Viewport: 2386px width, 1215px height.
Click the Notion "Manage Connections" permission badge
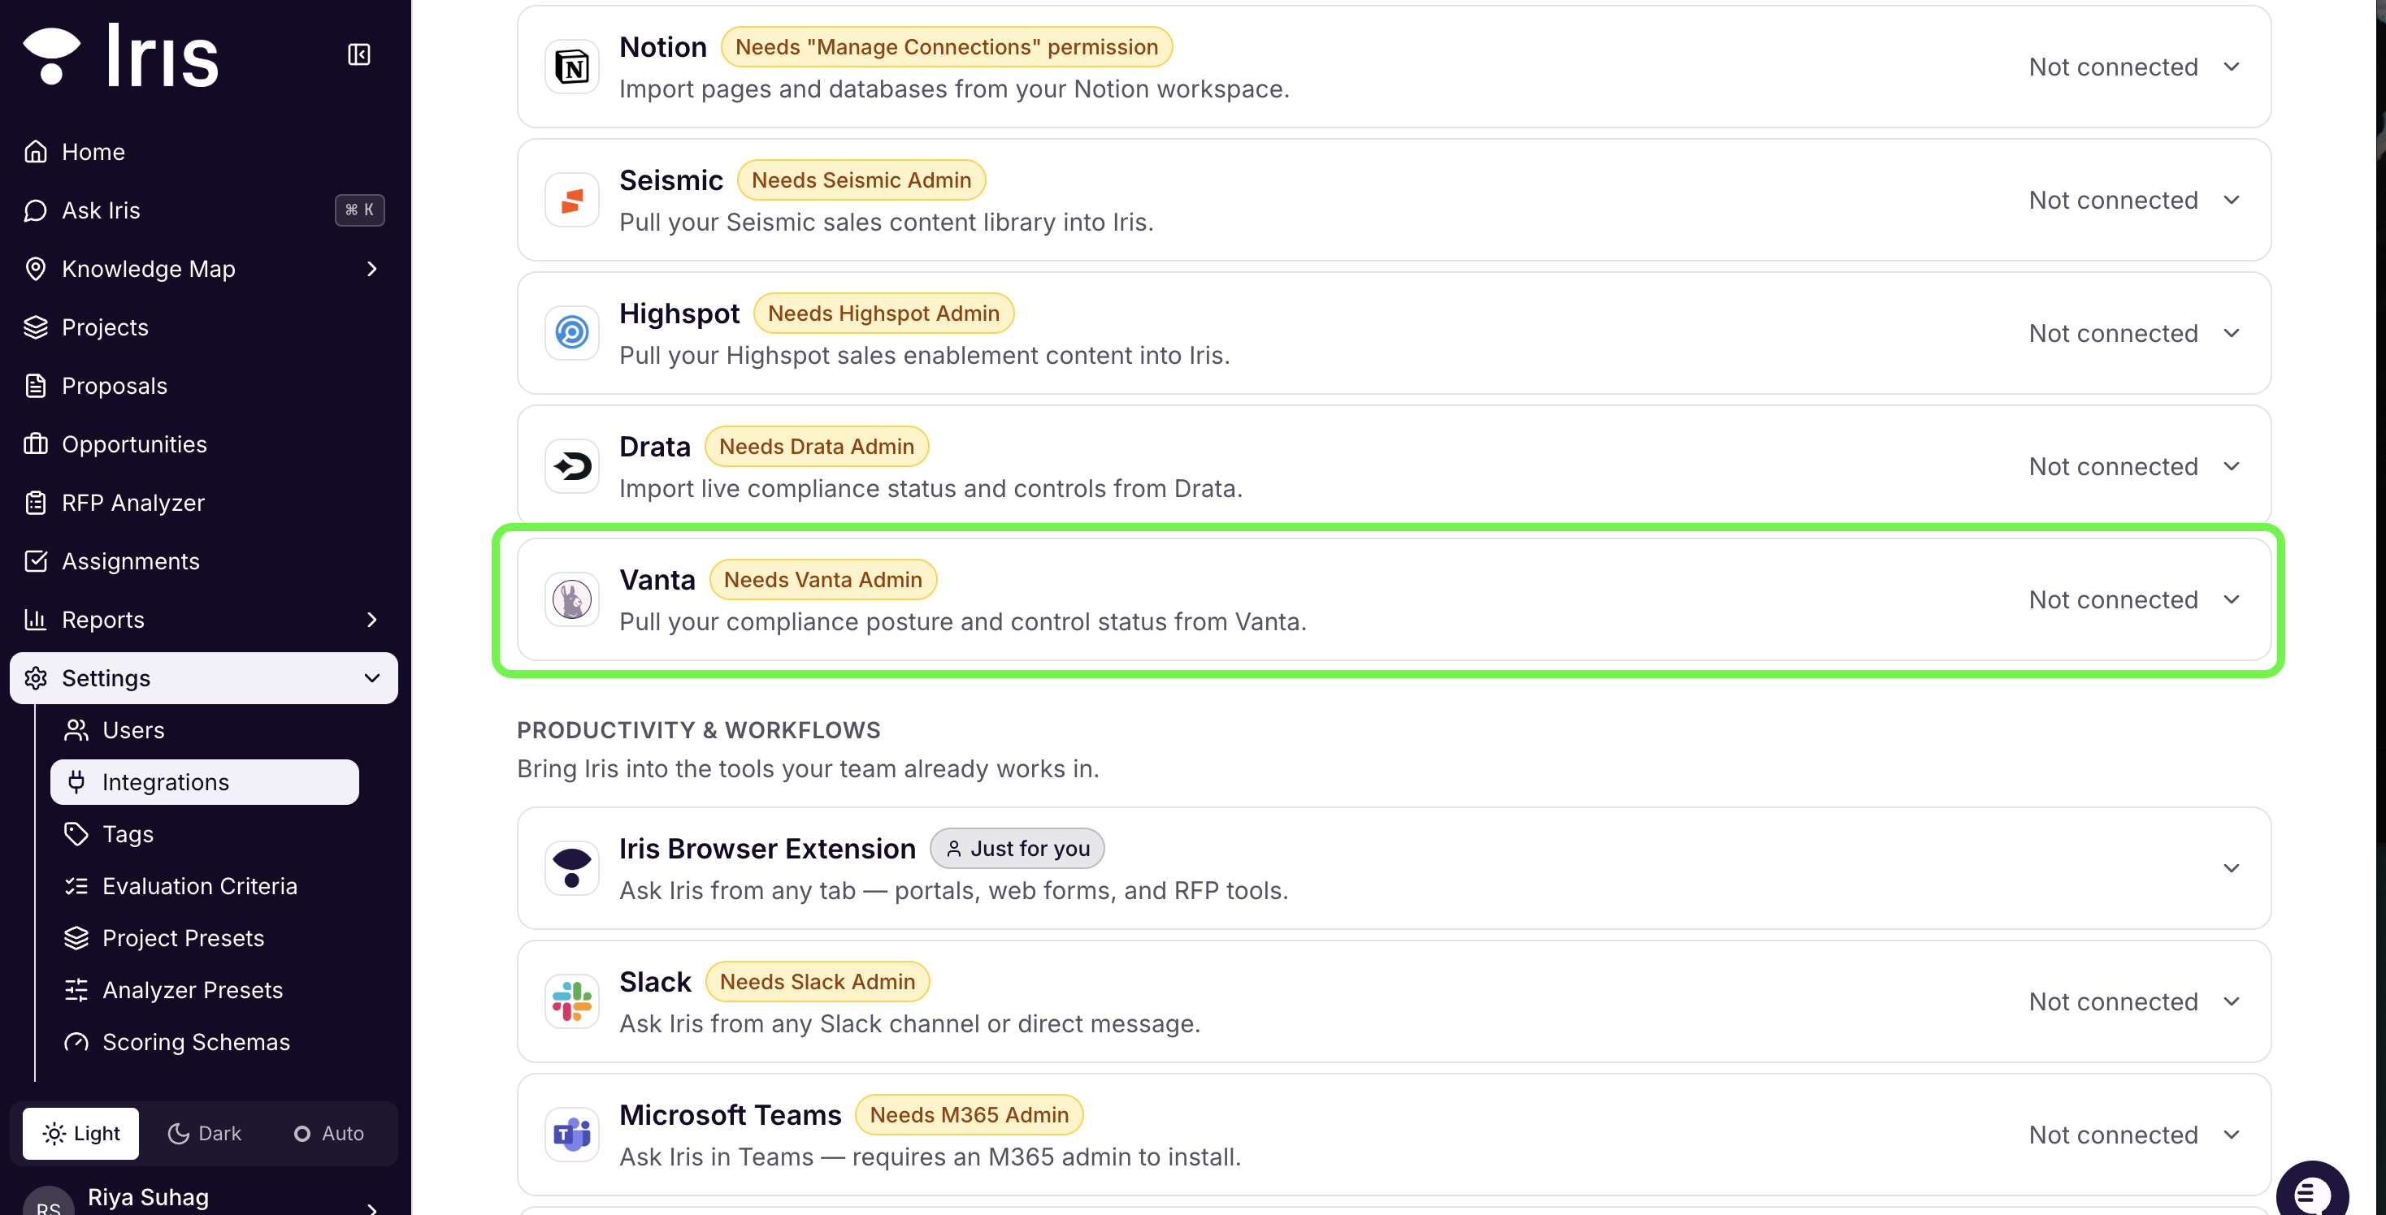tap(947, 47)
